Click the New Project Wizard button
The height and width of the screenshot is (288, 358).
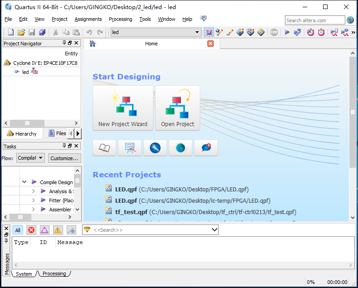coord(123,108)
